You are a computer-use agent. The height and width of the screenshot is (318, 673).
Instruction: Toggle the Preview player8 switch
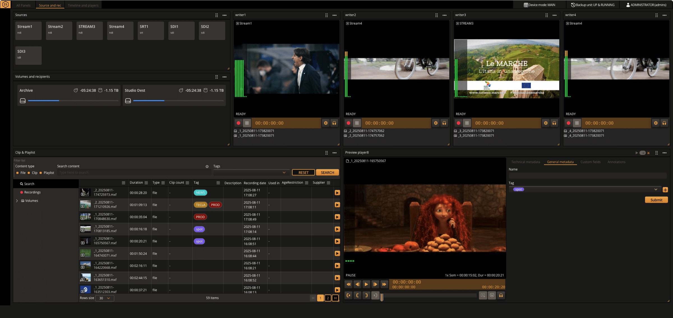click(x=642, y=153)
